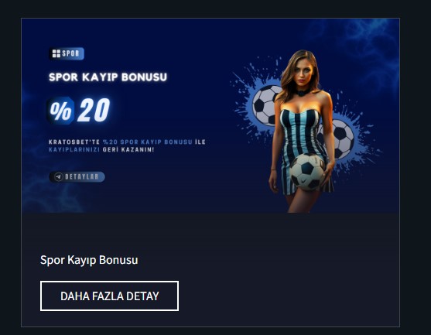Click the paper-plane icon inside DETAYLAR
Viewport: 431px width, 335px height.
coord(58,176)
